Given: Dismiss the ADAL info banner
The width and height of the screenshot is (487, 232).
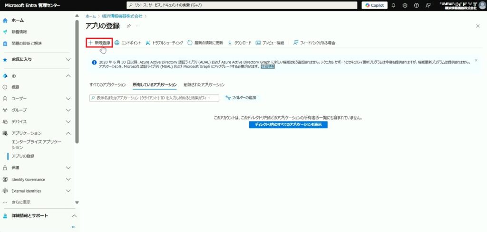Looking at the screenshot, I should (x=476, y=60).
